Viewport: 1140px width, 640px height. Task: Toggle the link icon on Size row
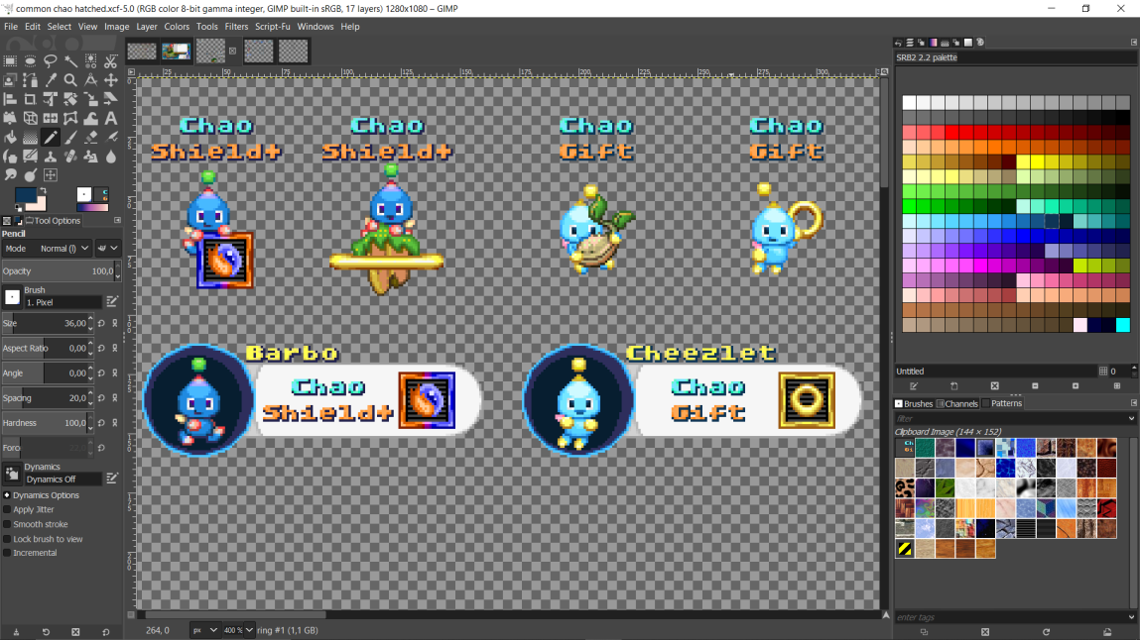[x=115, y=323]
